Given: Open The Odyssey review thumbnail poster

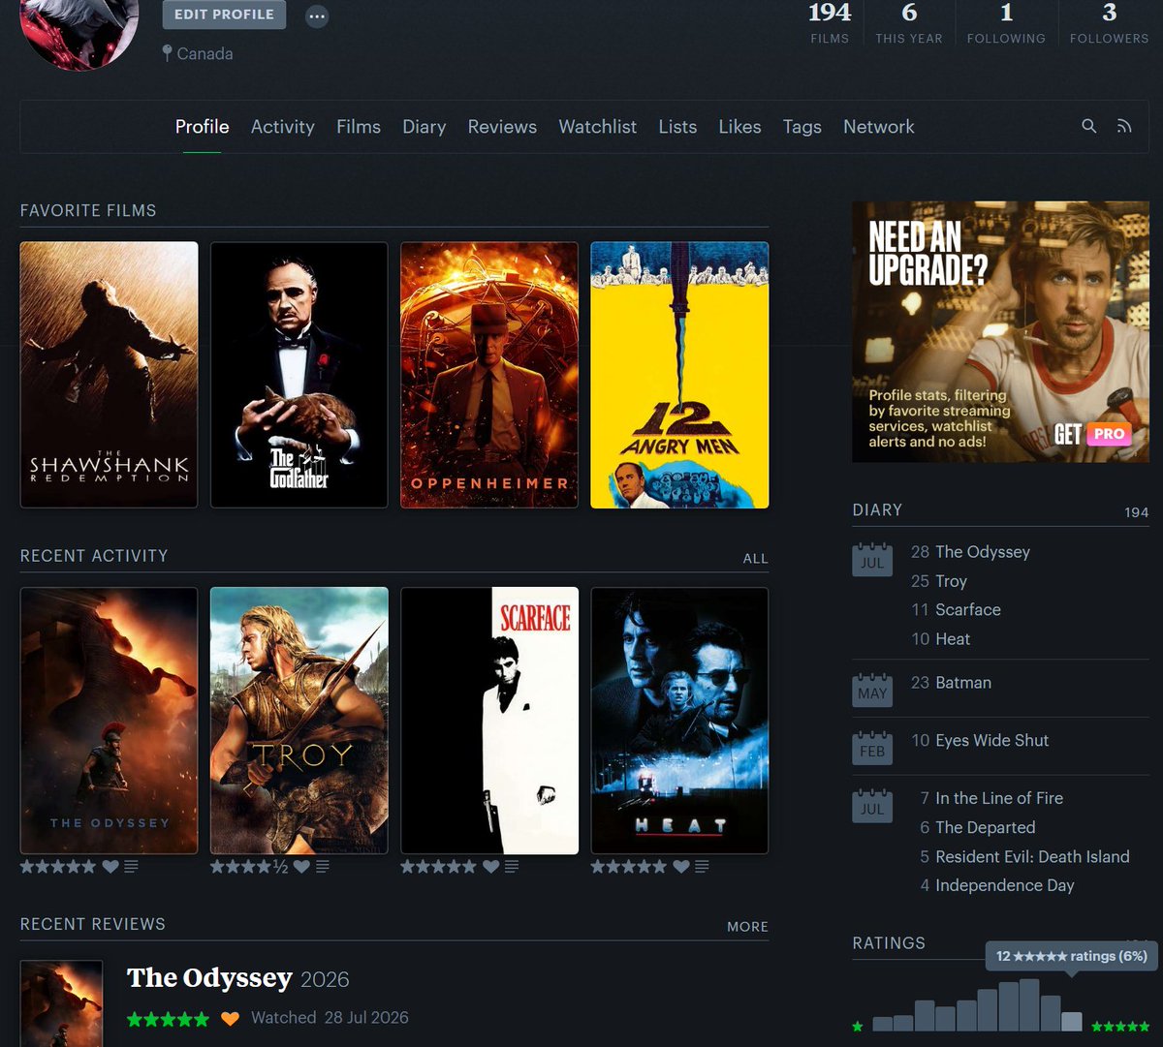Looking at the screenshot, I should [61, 1003].
